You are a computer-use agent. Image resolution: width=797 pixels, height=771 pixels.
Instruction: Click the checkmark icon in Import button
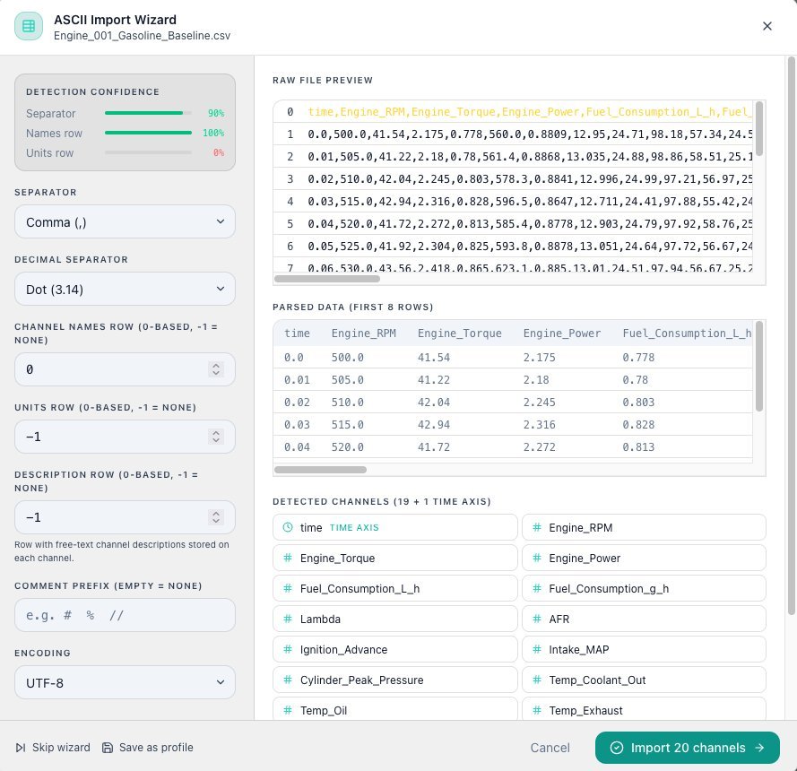pyautogui.click(x=617, y=748)
